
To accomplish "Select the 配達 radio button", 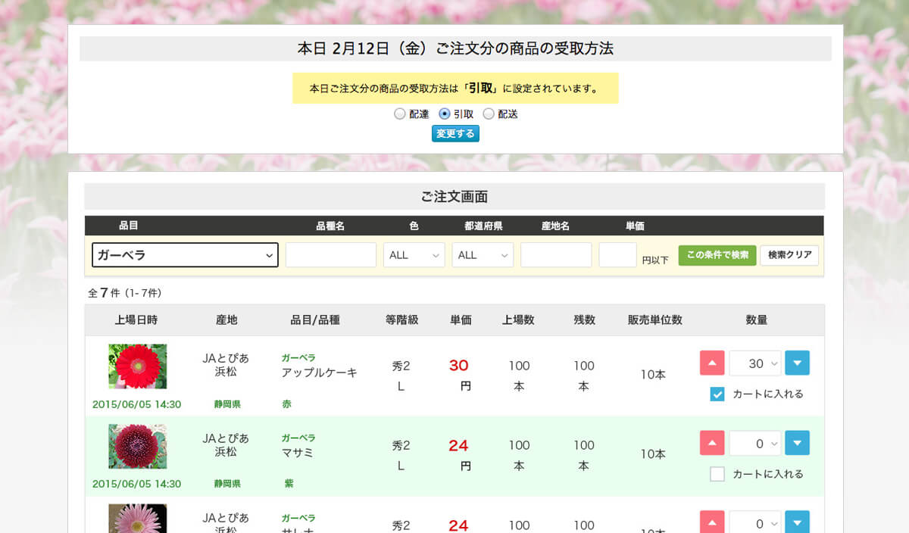I will [x=400, y=114].
